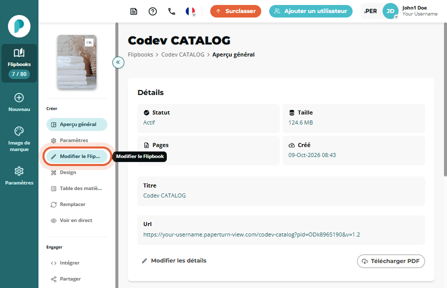Click the Surclasser upgrade button

236,11
